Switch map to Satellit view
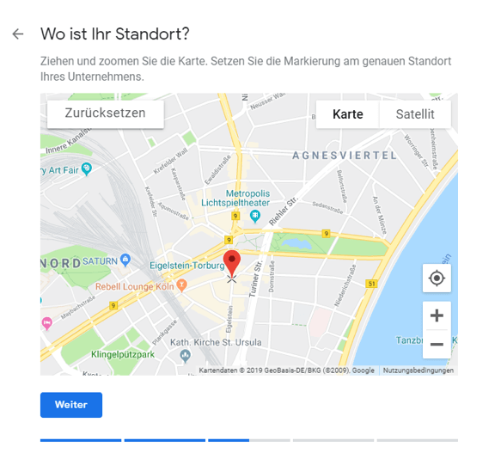 pos(415,114)
